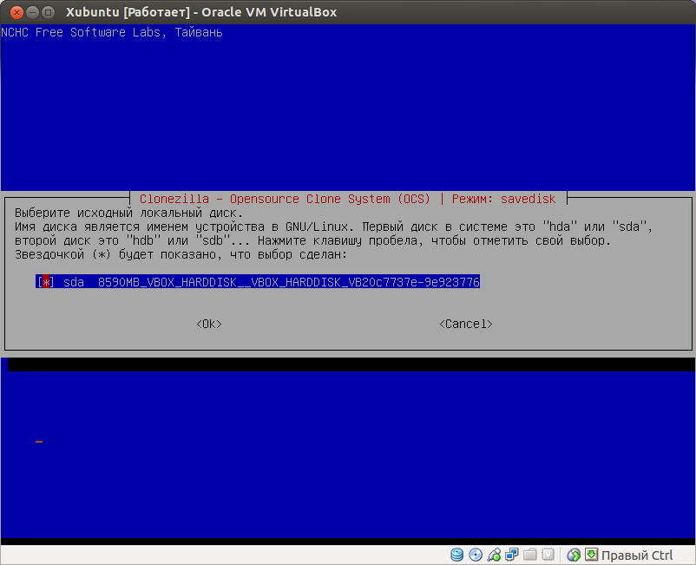696x565 pixels.
Task: Open the USB devices status icon
Action: 494,555
